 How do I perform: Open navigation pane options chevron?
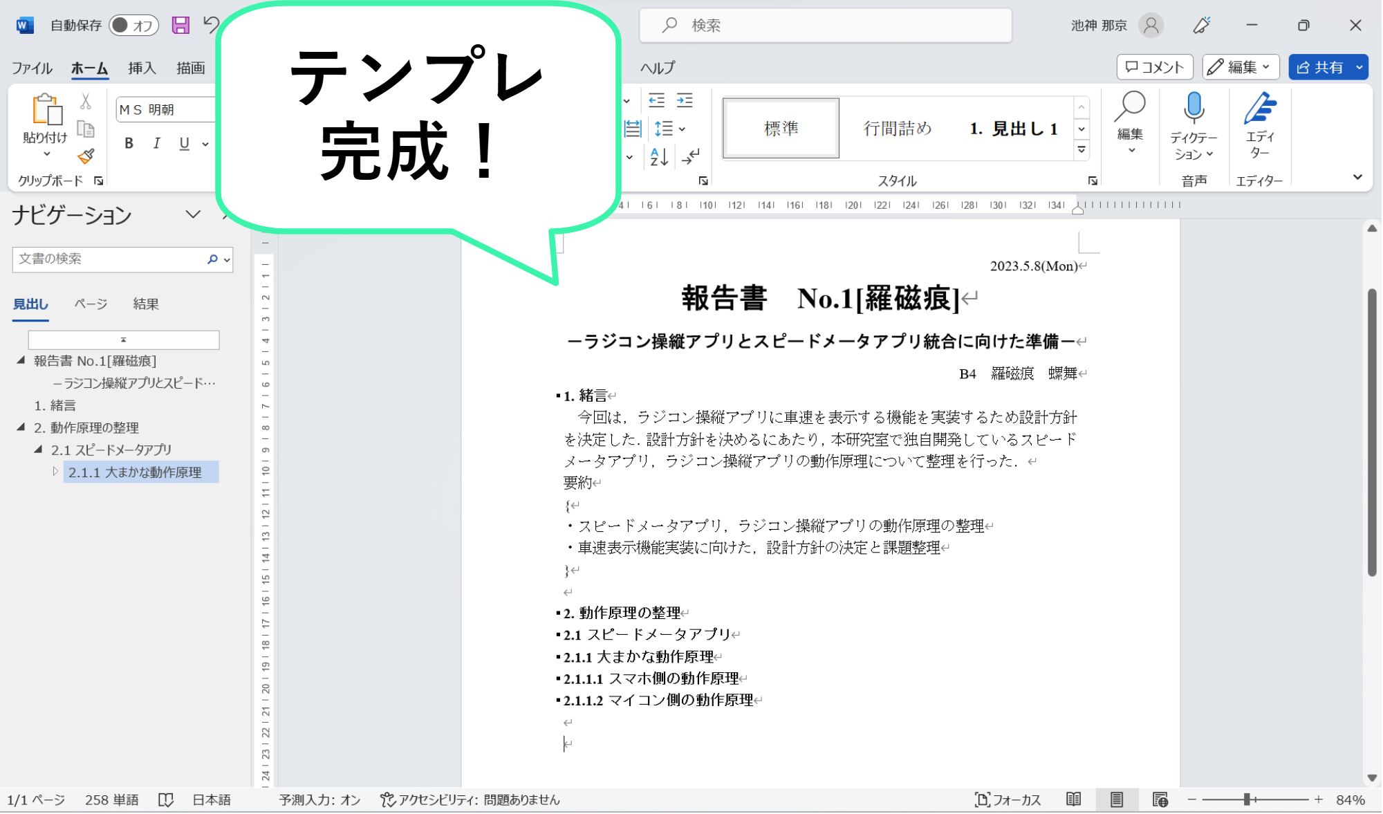click(193, 214)
